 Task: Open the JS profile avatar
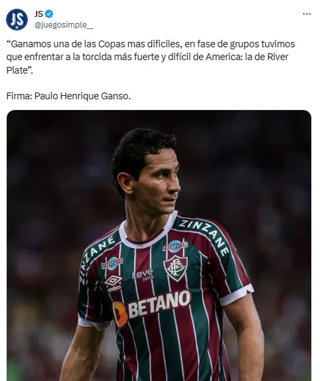pyautogui.click(x=17, y=20)
